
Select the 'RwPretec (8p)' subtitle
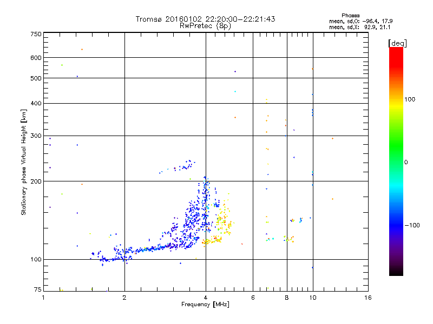205,26
